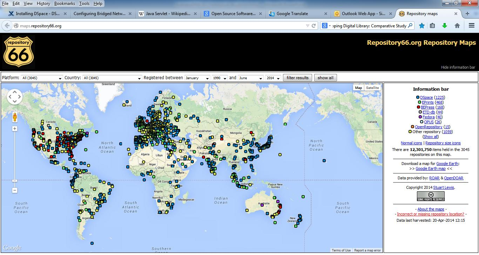Go back with the browser back arrow

click(7, 26)
